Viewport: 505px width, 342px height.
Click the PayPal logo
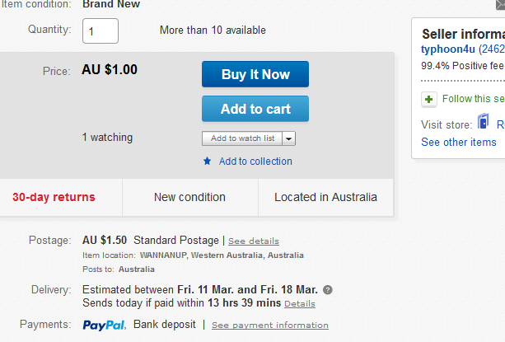[103, 325]
